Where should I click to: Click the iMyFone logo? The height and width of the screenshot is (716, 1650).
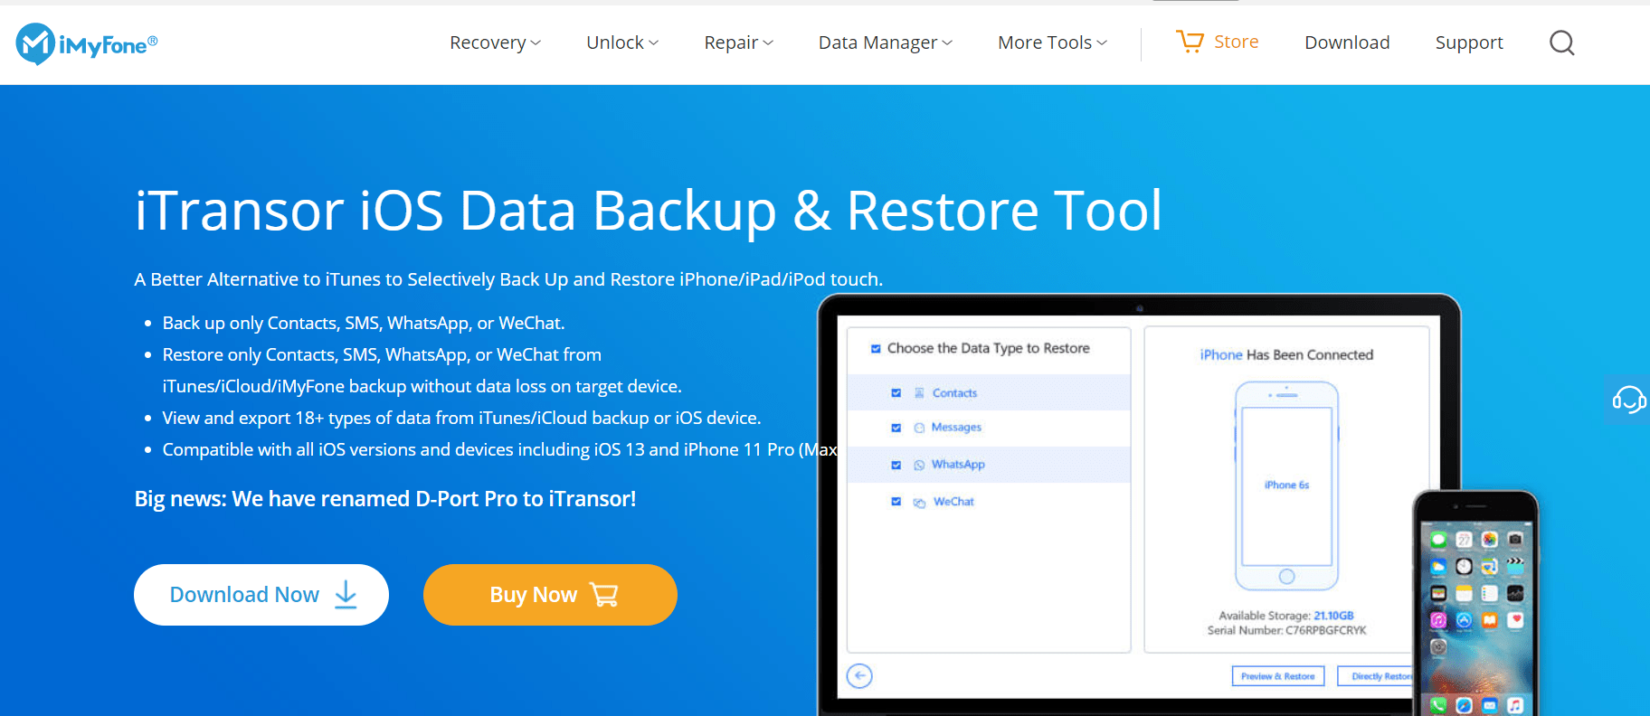click(87, 43)
